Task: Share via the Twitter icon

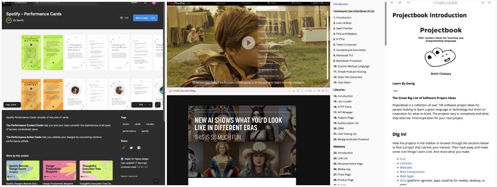Action: click(x=131, y=148)
